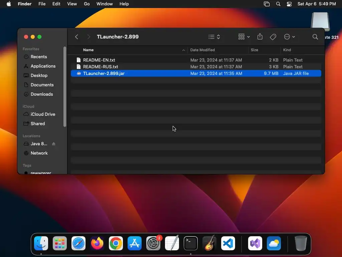Sort by the Name column header

pyautogui.click(x=88, y=50)
